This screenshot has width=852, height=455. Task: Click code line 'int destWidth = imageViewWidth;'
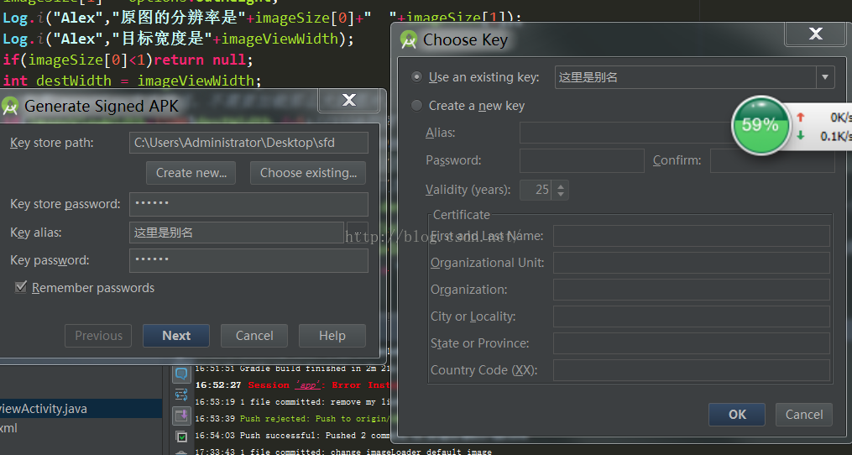coord(133,81)
